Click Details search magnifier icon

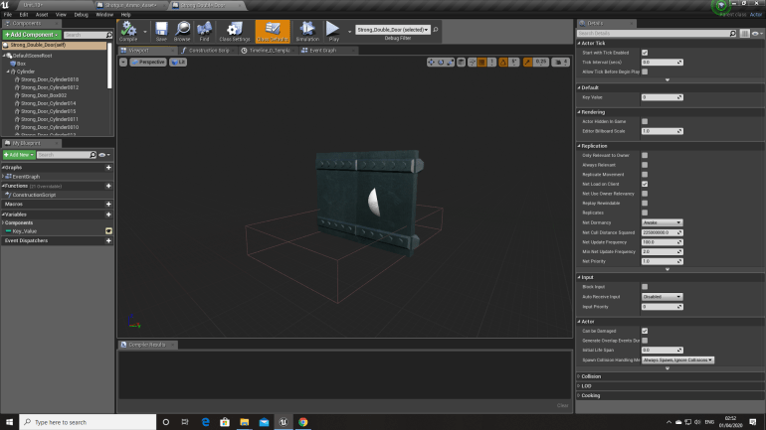click(733, 33)
